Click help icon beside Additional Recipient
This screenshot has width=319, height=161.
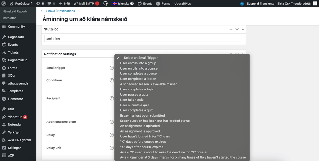112,122
